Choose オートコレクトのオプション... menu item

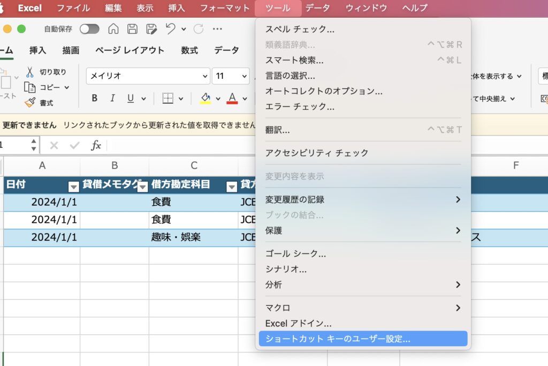(363, 91)
